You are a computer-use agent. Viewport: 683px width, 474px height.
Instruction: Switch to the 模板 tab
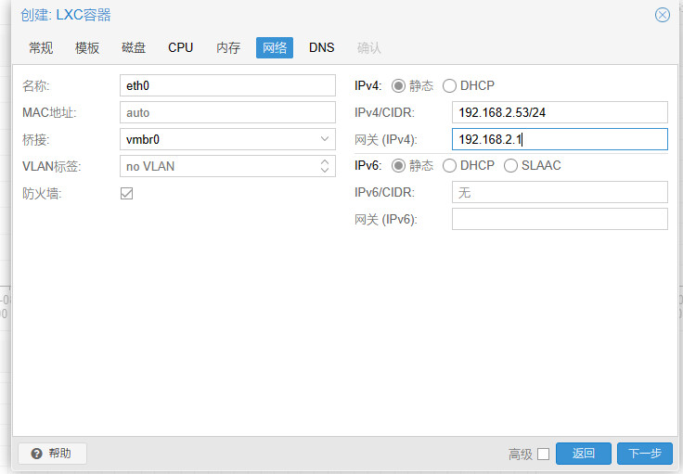click(x=87, y=47)
